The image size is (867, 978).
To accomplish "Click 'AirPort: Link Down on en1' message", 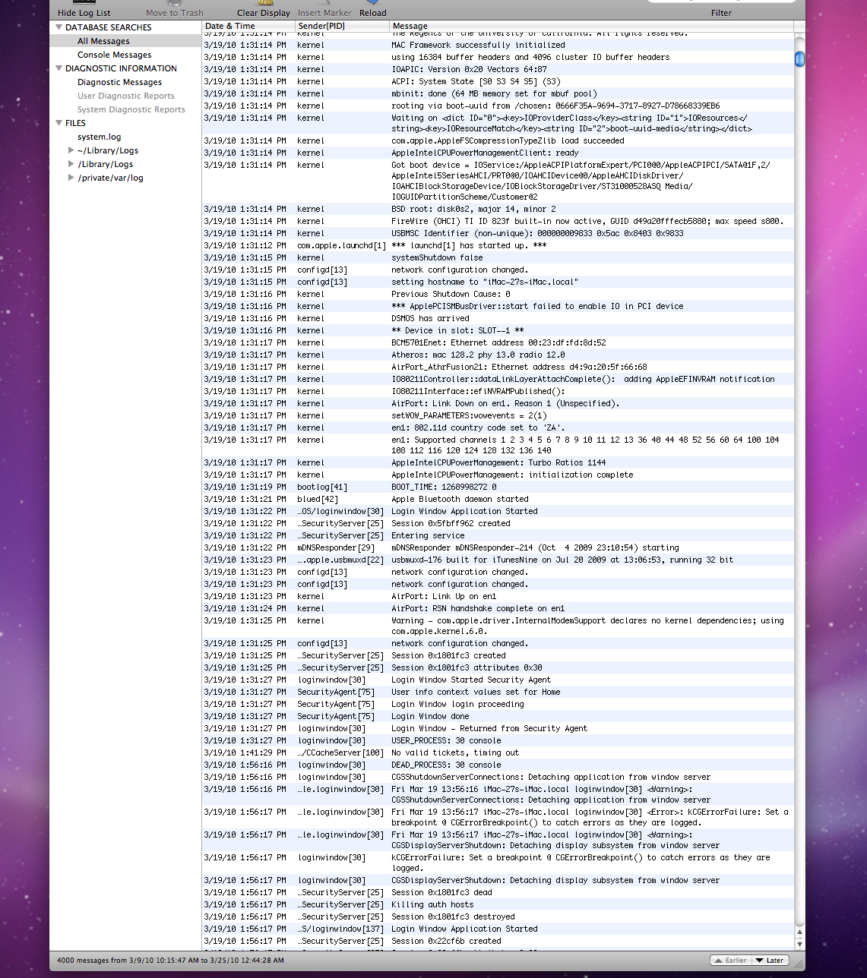I will point(505,403).
